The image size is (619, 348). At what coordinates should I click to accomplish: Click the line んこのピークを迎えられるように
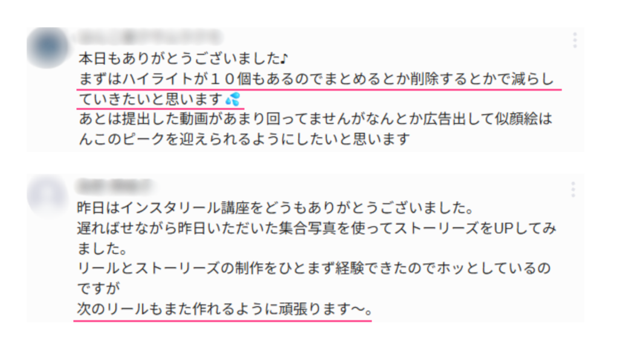tap(244, 140)
